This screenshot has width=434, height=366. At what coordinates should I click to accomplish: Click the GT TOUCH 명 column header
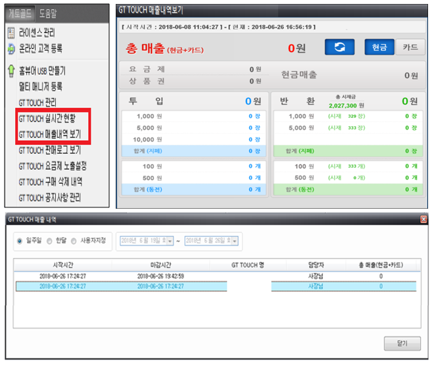coord(248,265)
